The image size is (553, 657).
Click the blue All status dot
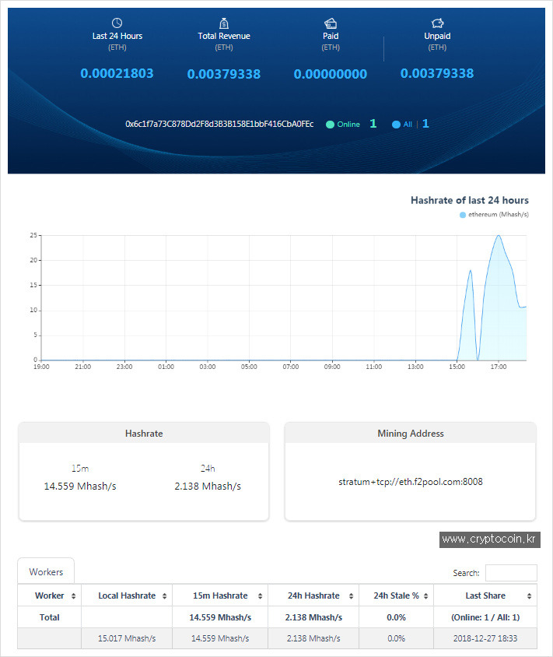[396, 125]
